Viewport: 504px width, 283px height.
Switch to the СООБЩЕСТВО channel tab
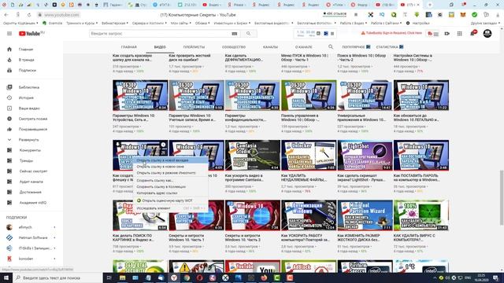pyautogui.click(x=234, y=47)
